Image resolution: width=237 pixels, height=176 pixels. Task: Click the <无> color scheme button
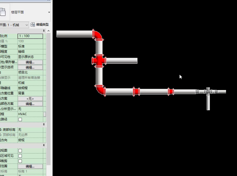[30, 99]
